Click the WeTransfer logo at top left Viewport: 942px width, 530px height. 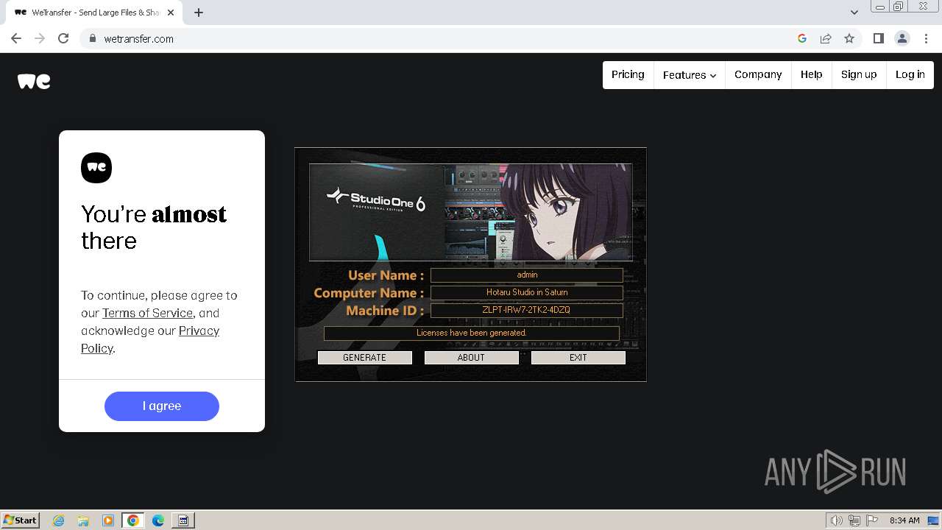pyautogui.click(x=34, y=81)
